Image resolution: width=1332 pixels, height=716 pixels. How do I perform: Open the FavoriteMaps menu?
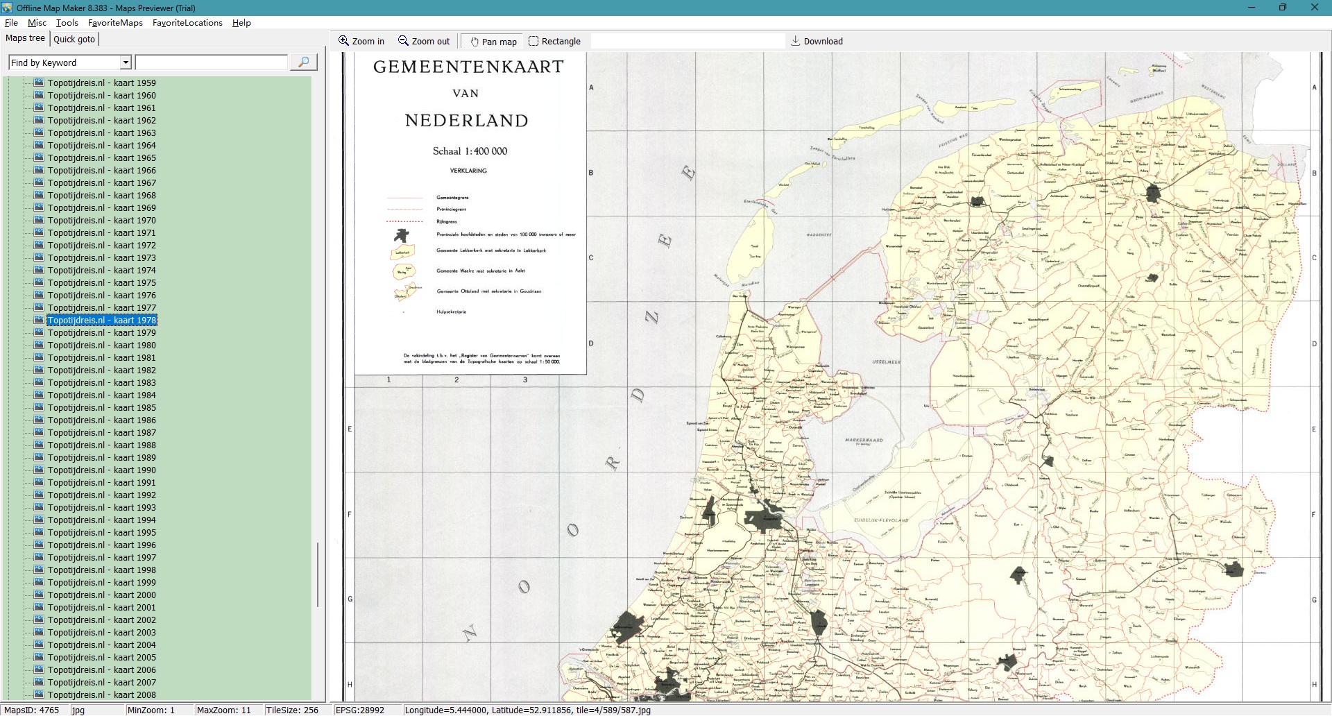click(x=115, y=22)
